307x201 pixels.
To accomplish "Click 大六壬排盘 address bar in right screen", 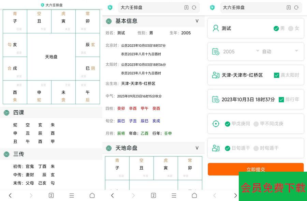I will tap(261, 7).
